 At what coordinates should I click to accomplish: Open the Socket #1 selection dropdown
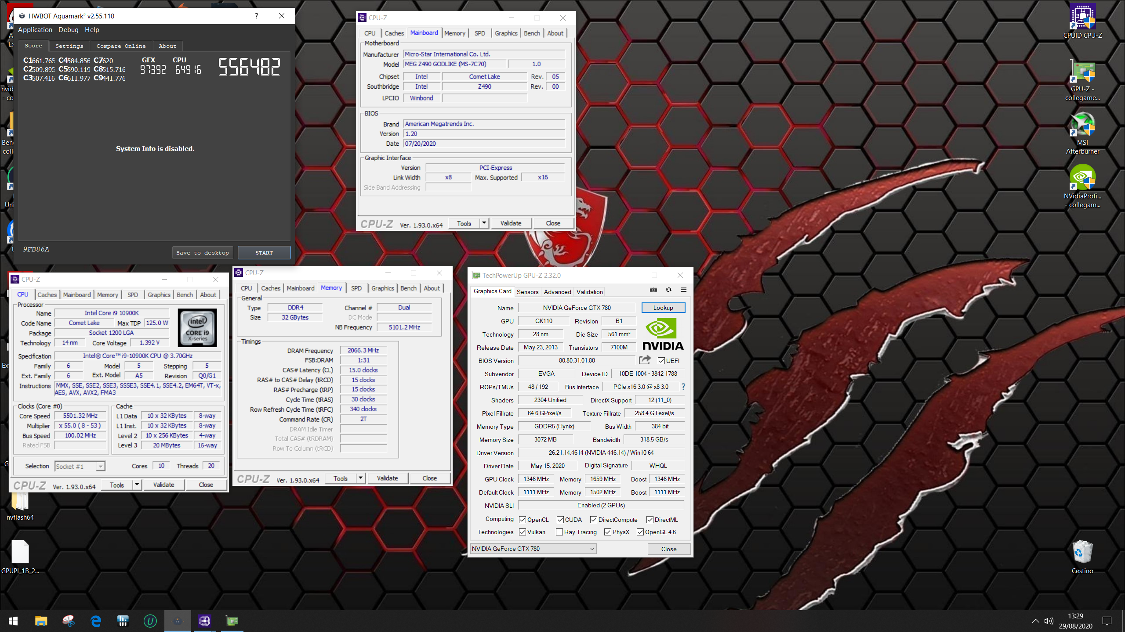(x=80, y=466)
